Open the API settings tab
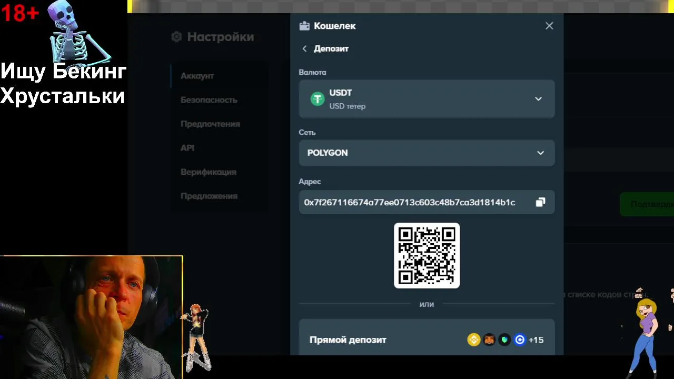The image size is (674, 379). [187, 148]
